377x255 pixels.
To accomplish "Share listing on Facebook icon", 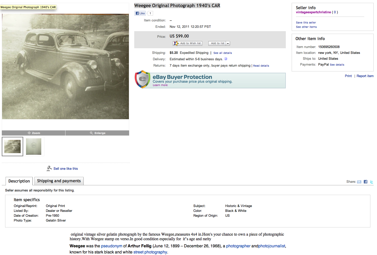I will tap(366, 182).
